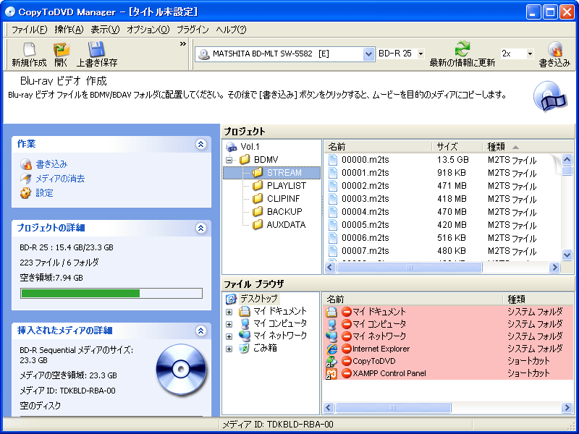The width and height of the screenshot is (579, 434).
Task: Click the 最新の情報に更新 refresh icon
Action: point(462,49)
